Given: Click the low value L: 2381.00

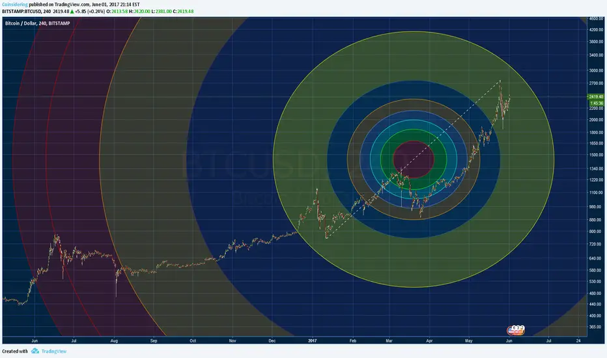Looking at the screenshot, I should pos(162,12).
